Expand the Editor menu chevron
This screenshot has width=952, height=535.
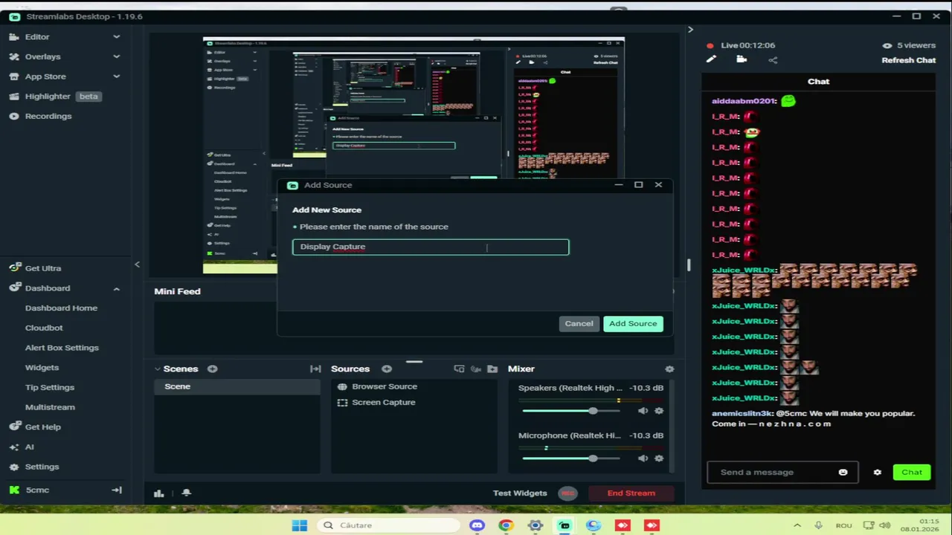tap(116, 36)
